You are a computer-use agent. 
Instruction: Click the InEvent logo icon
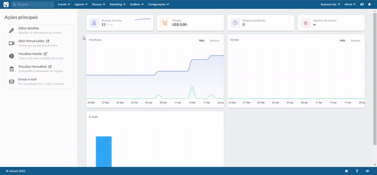6,4
